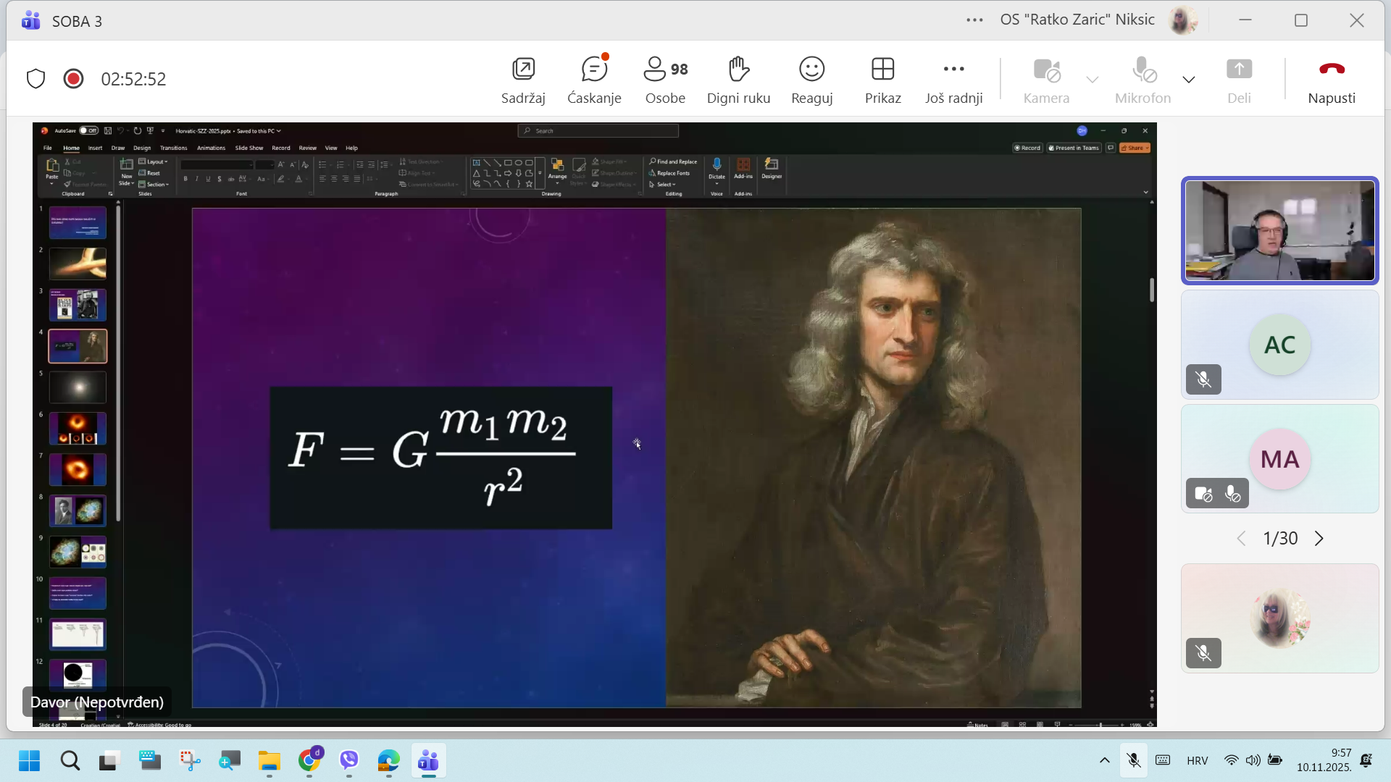Viewport: 1391px width, 782px height.
Task: Expand the Mikrofon options chevron
Action: 1189,80
